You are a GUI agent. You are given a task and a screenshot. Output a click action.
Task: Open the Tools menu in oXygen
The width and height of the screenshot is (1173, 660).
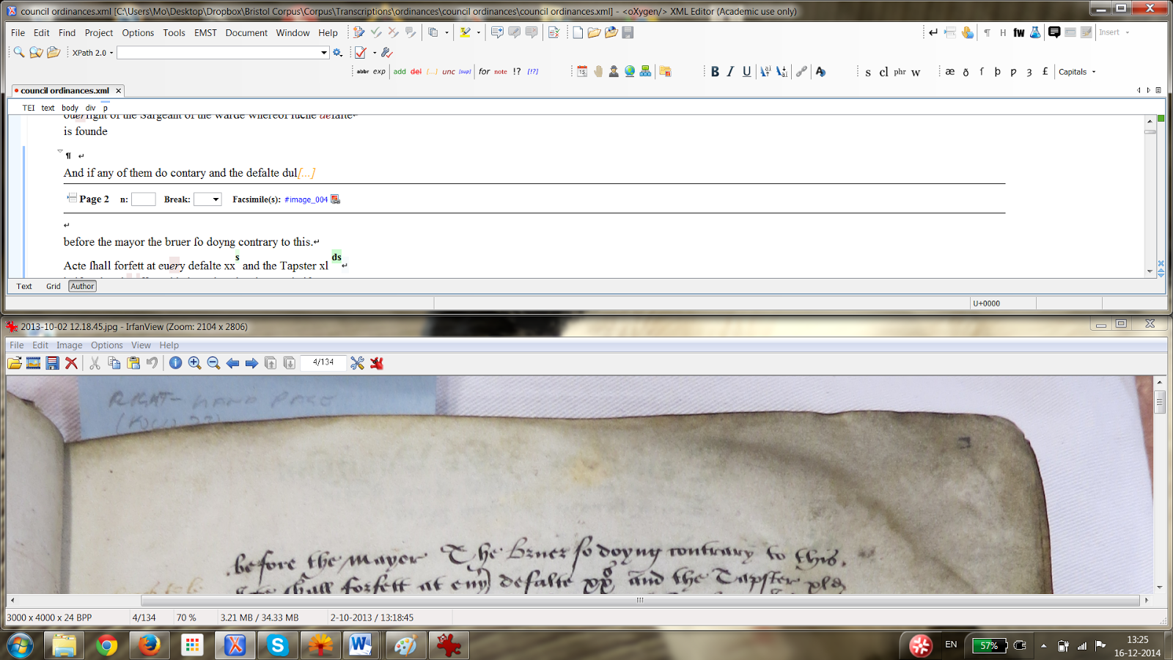174,33
